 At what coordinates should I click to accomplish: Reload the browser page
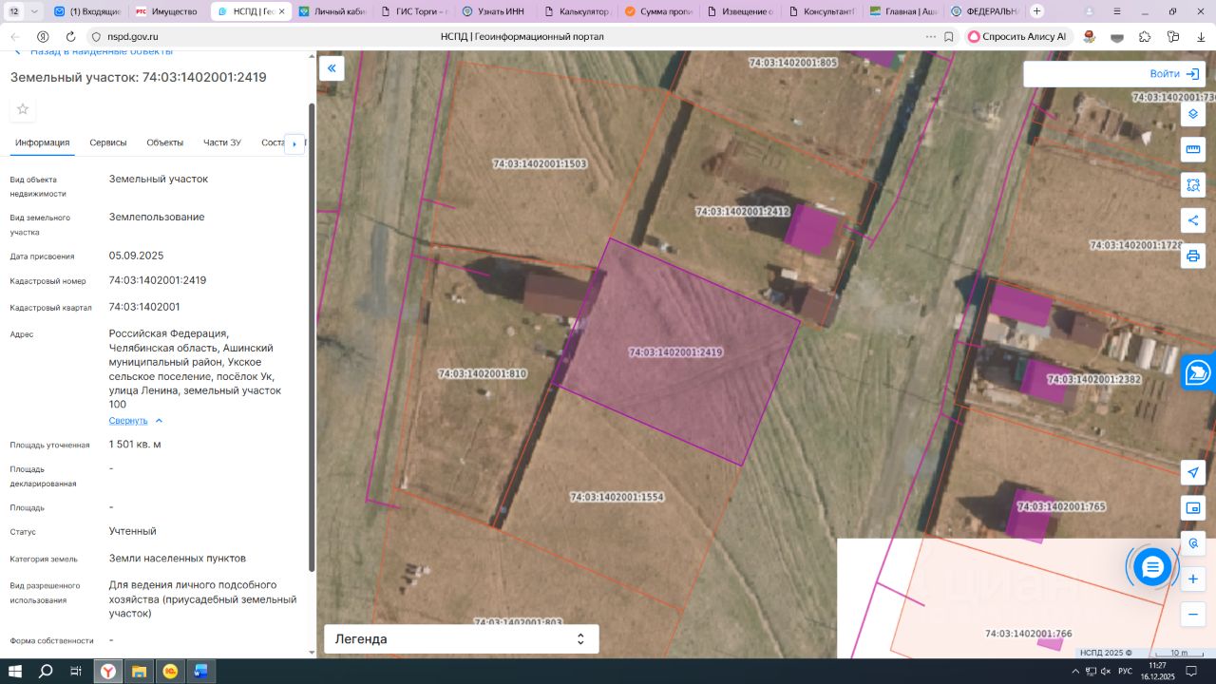[68, 36]
